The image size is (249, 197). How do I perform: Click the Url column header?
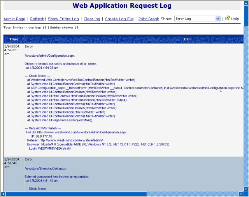(x=187, y=39)
